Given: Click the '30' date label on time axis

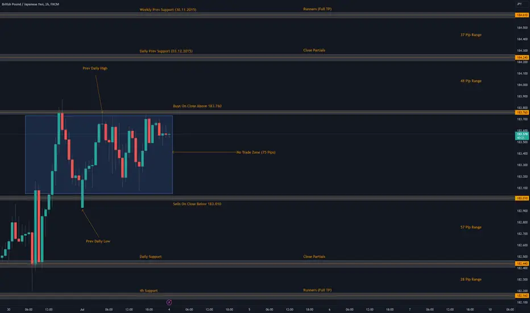Looking at the screenshot, I should pos(9,310).
